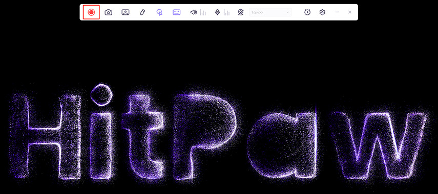Viewport: 438px width, 194px height.
Task: Mute the system speaker audio
Action: pyautogui.click(x=194, y=12)
